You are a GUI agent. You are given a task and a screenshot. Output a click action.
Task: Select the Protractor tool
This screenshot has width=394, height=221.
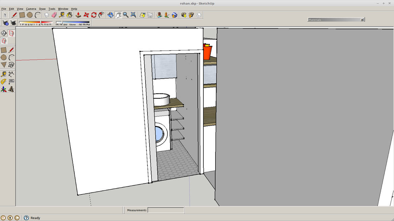pyautogui.click(x=4, y=81)
